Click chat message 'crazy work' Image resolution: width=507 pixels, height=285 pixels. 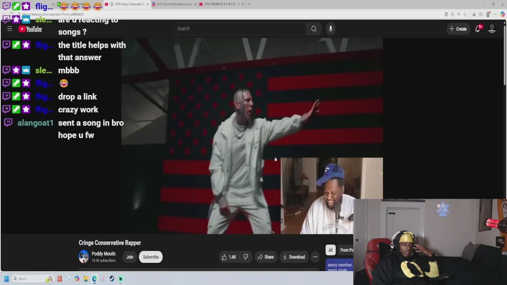click(78, 110)
